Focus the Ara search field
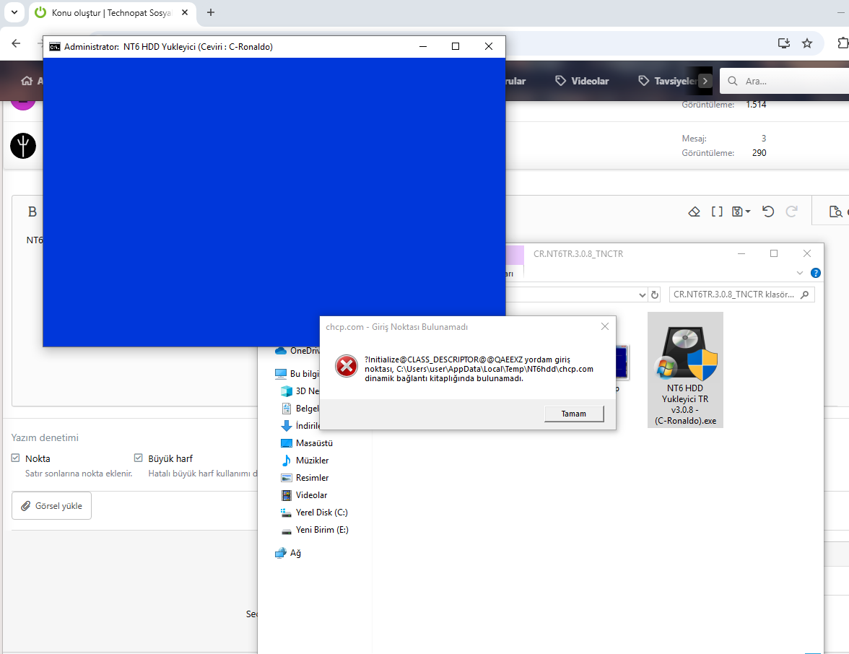 (785, 81)
